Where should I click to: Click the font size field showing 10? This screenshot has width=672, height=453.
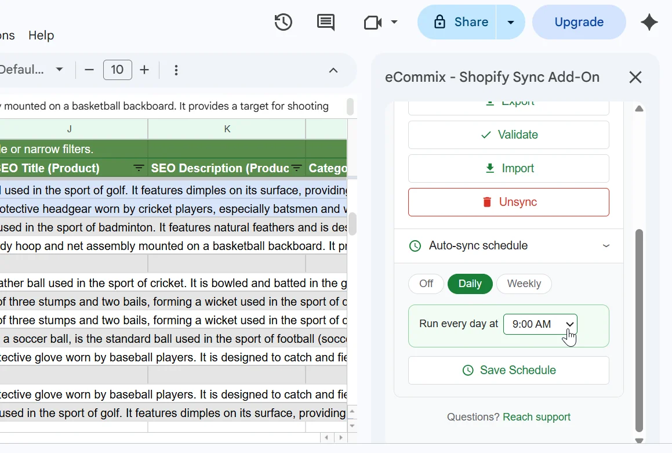click(x=118, y=70)
